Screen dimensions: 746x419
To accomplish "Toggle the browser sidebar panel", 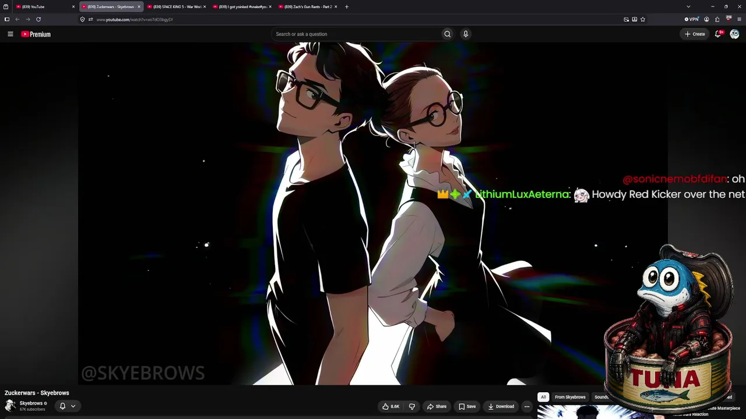I will coord(7,19).
